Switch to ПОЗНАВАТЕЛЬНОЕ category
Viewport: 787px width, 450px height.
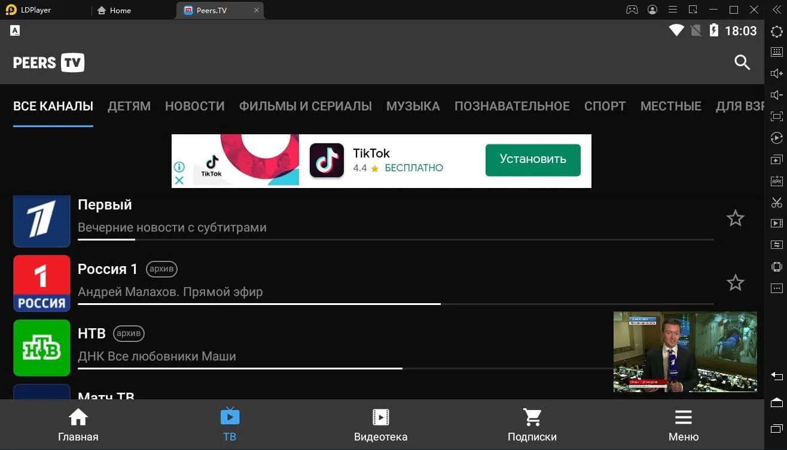click(x=512, y=106)
